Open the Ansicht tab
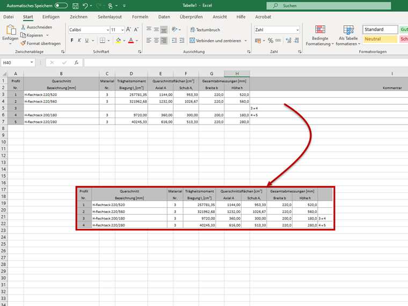Image resolution: width=408 pixels, height=306 pixels. (x=220, y=17)
